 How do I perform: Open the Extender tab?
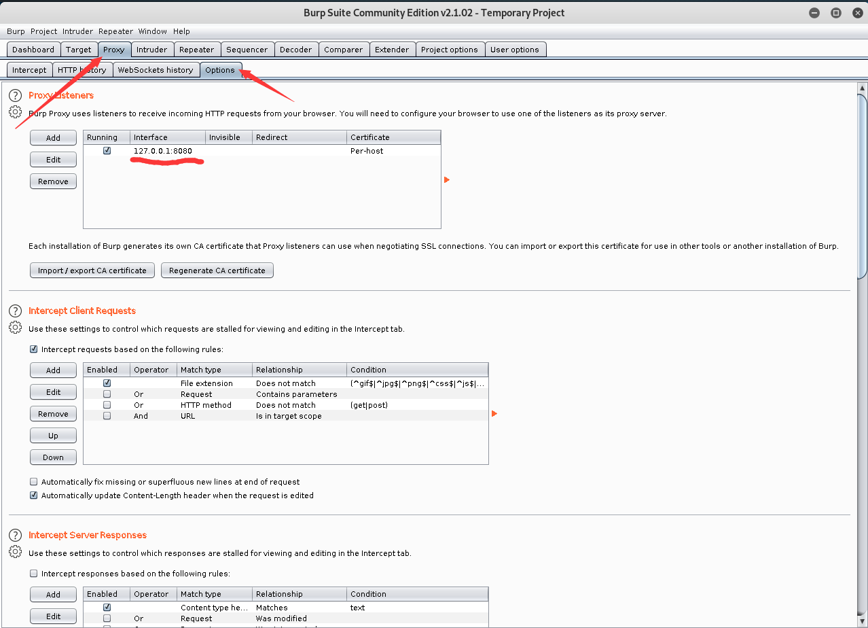[x=392, y=50]
